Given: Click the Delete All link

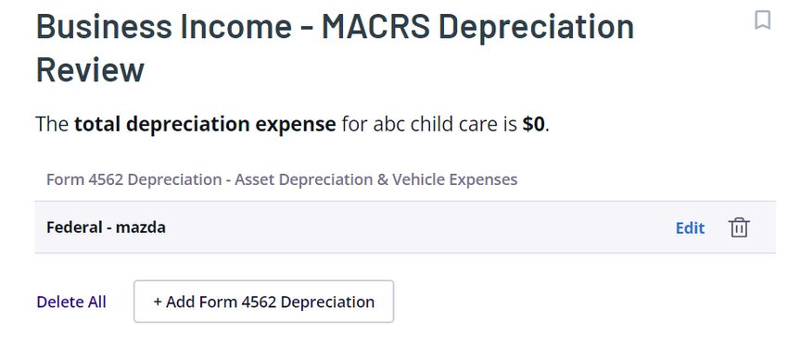Looking at the screenshot, I should point(71,302).
